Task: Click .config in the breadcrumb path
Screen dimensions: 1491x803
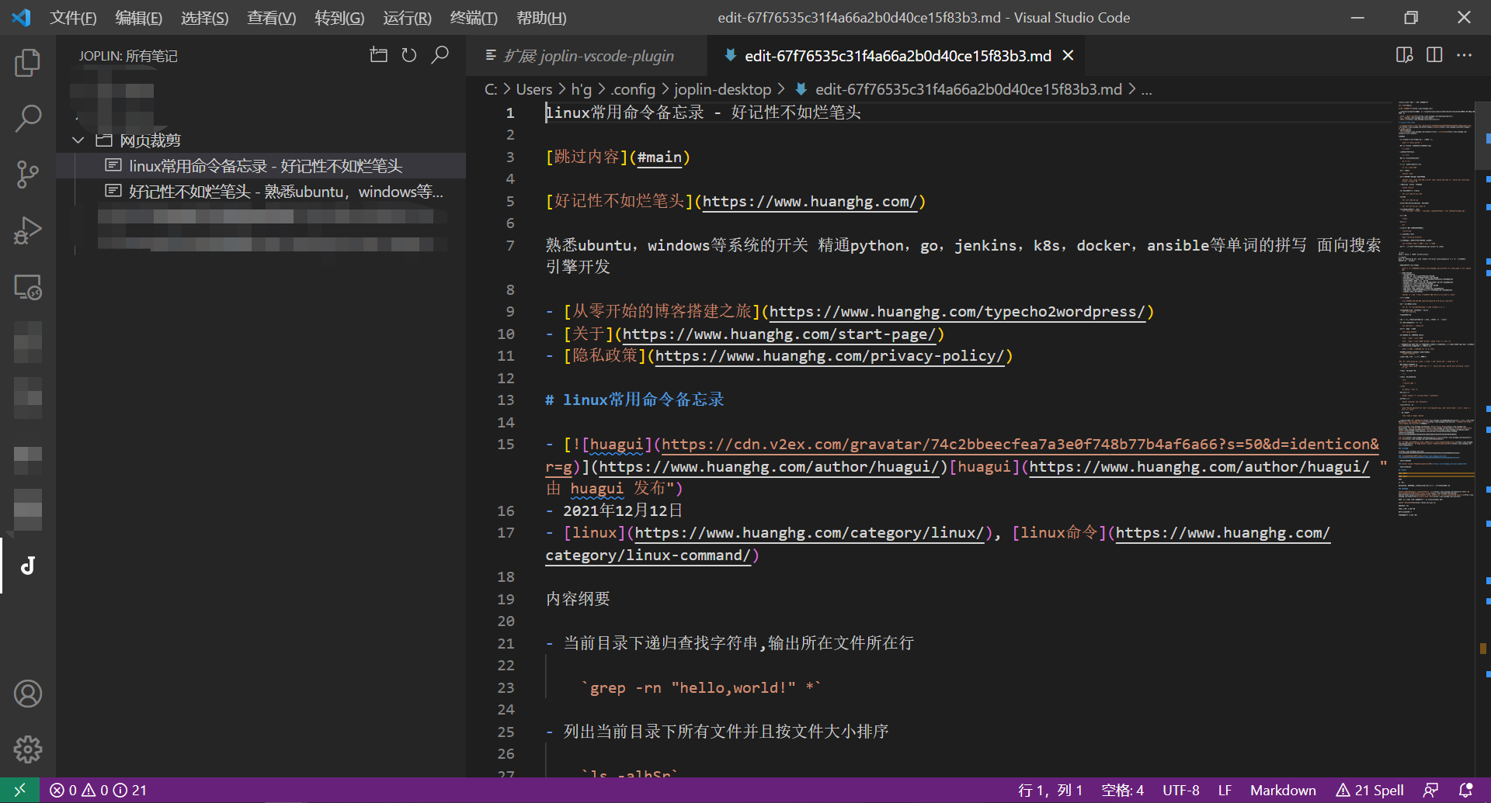Action: click(x=633, y=89)
